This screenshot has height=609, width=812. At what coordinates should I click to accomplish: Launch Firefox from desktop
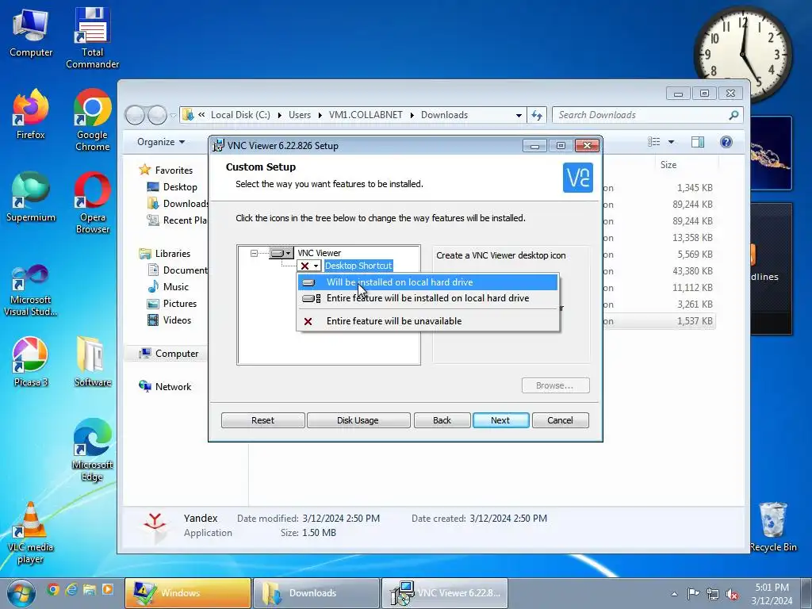(31, 114)
